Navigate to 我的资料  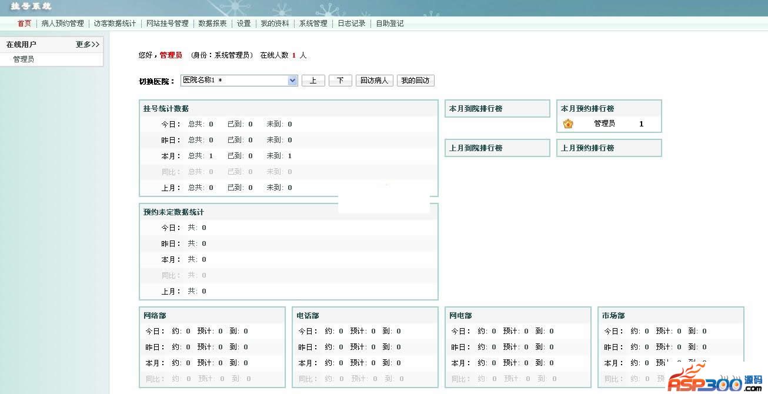[x=275, y=24]
